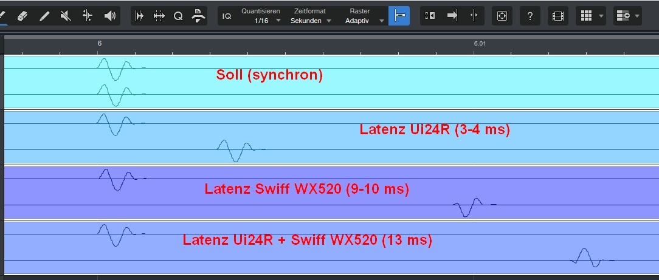This screenshot has width=659, height=280.
Task: Toggle Autoscroll arrow button
Action: (x=452, y=16)
